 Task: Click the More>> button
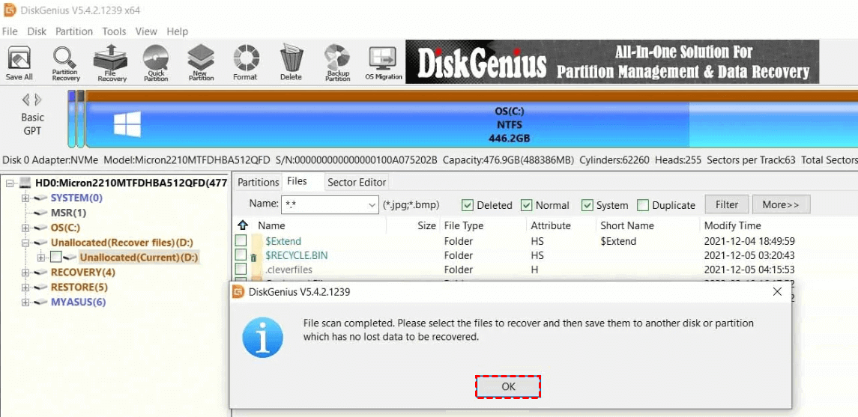pyautogui.click(x=781, y=204)
